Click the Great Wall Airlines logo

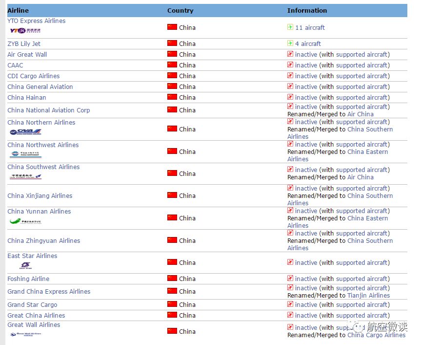[25, 334]
